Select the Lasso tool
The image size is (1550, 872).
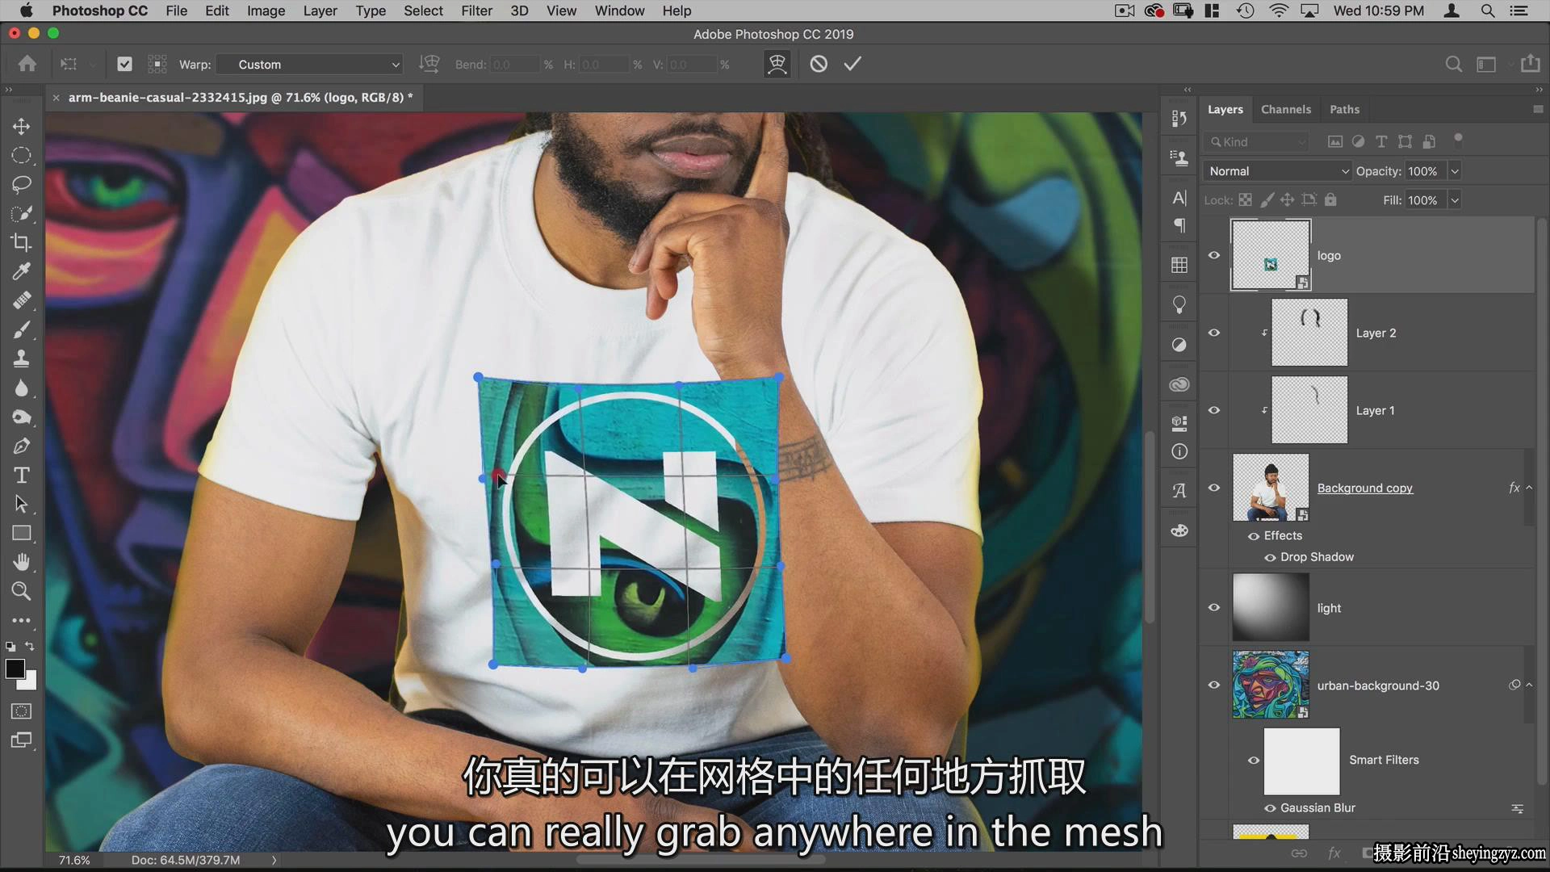point(22,184)
